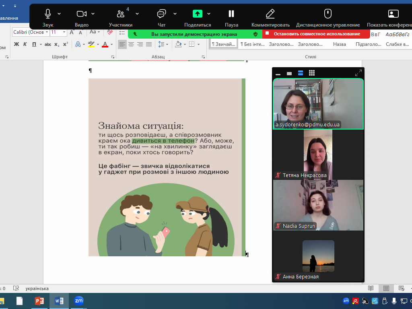Screen dimensions: 412x309
Task: Switch Zoom panel to single speaker view
Action: [289, 73]
